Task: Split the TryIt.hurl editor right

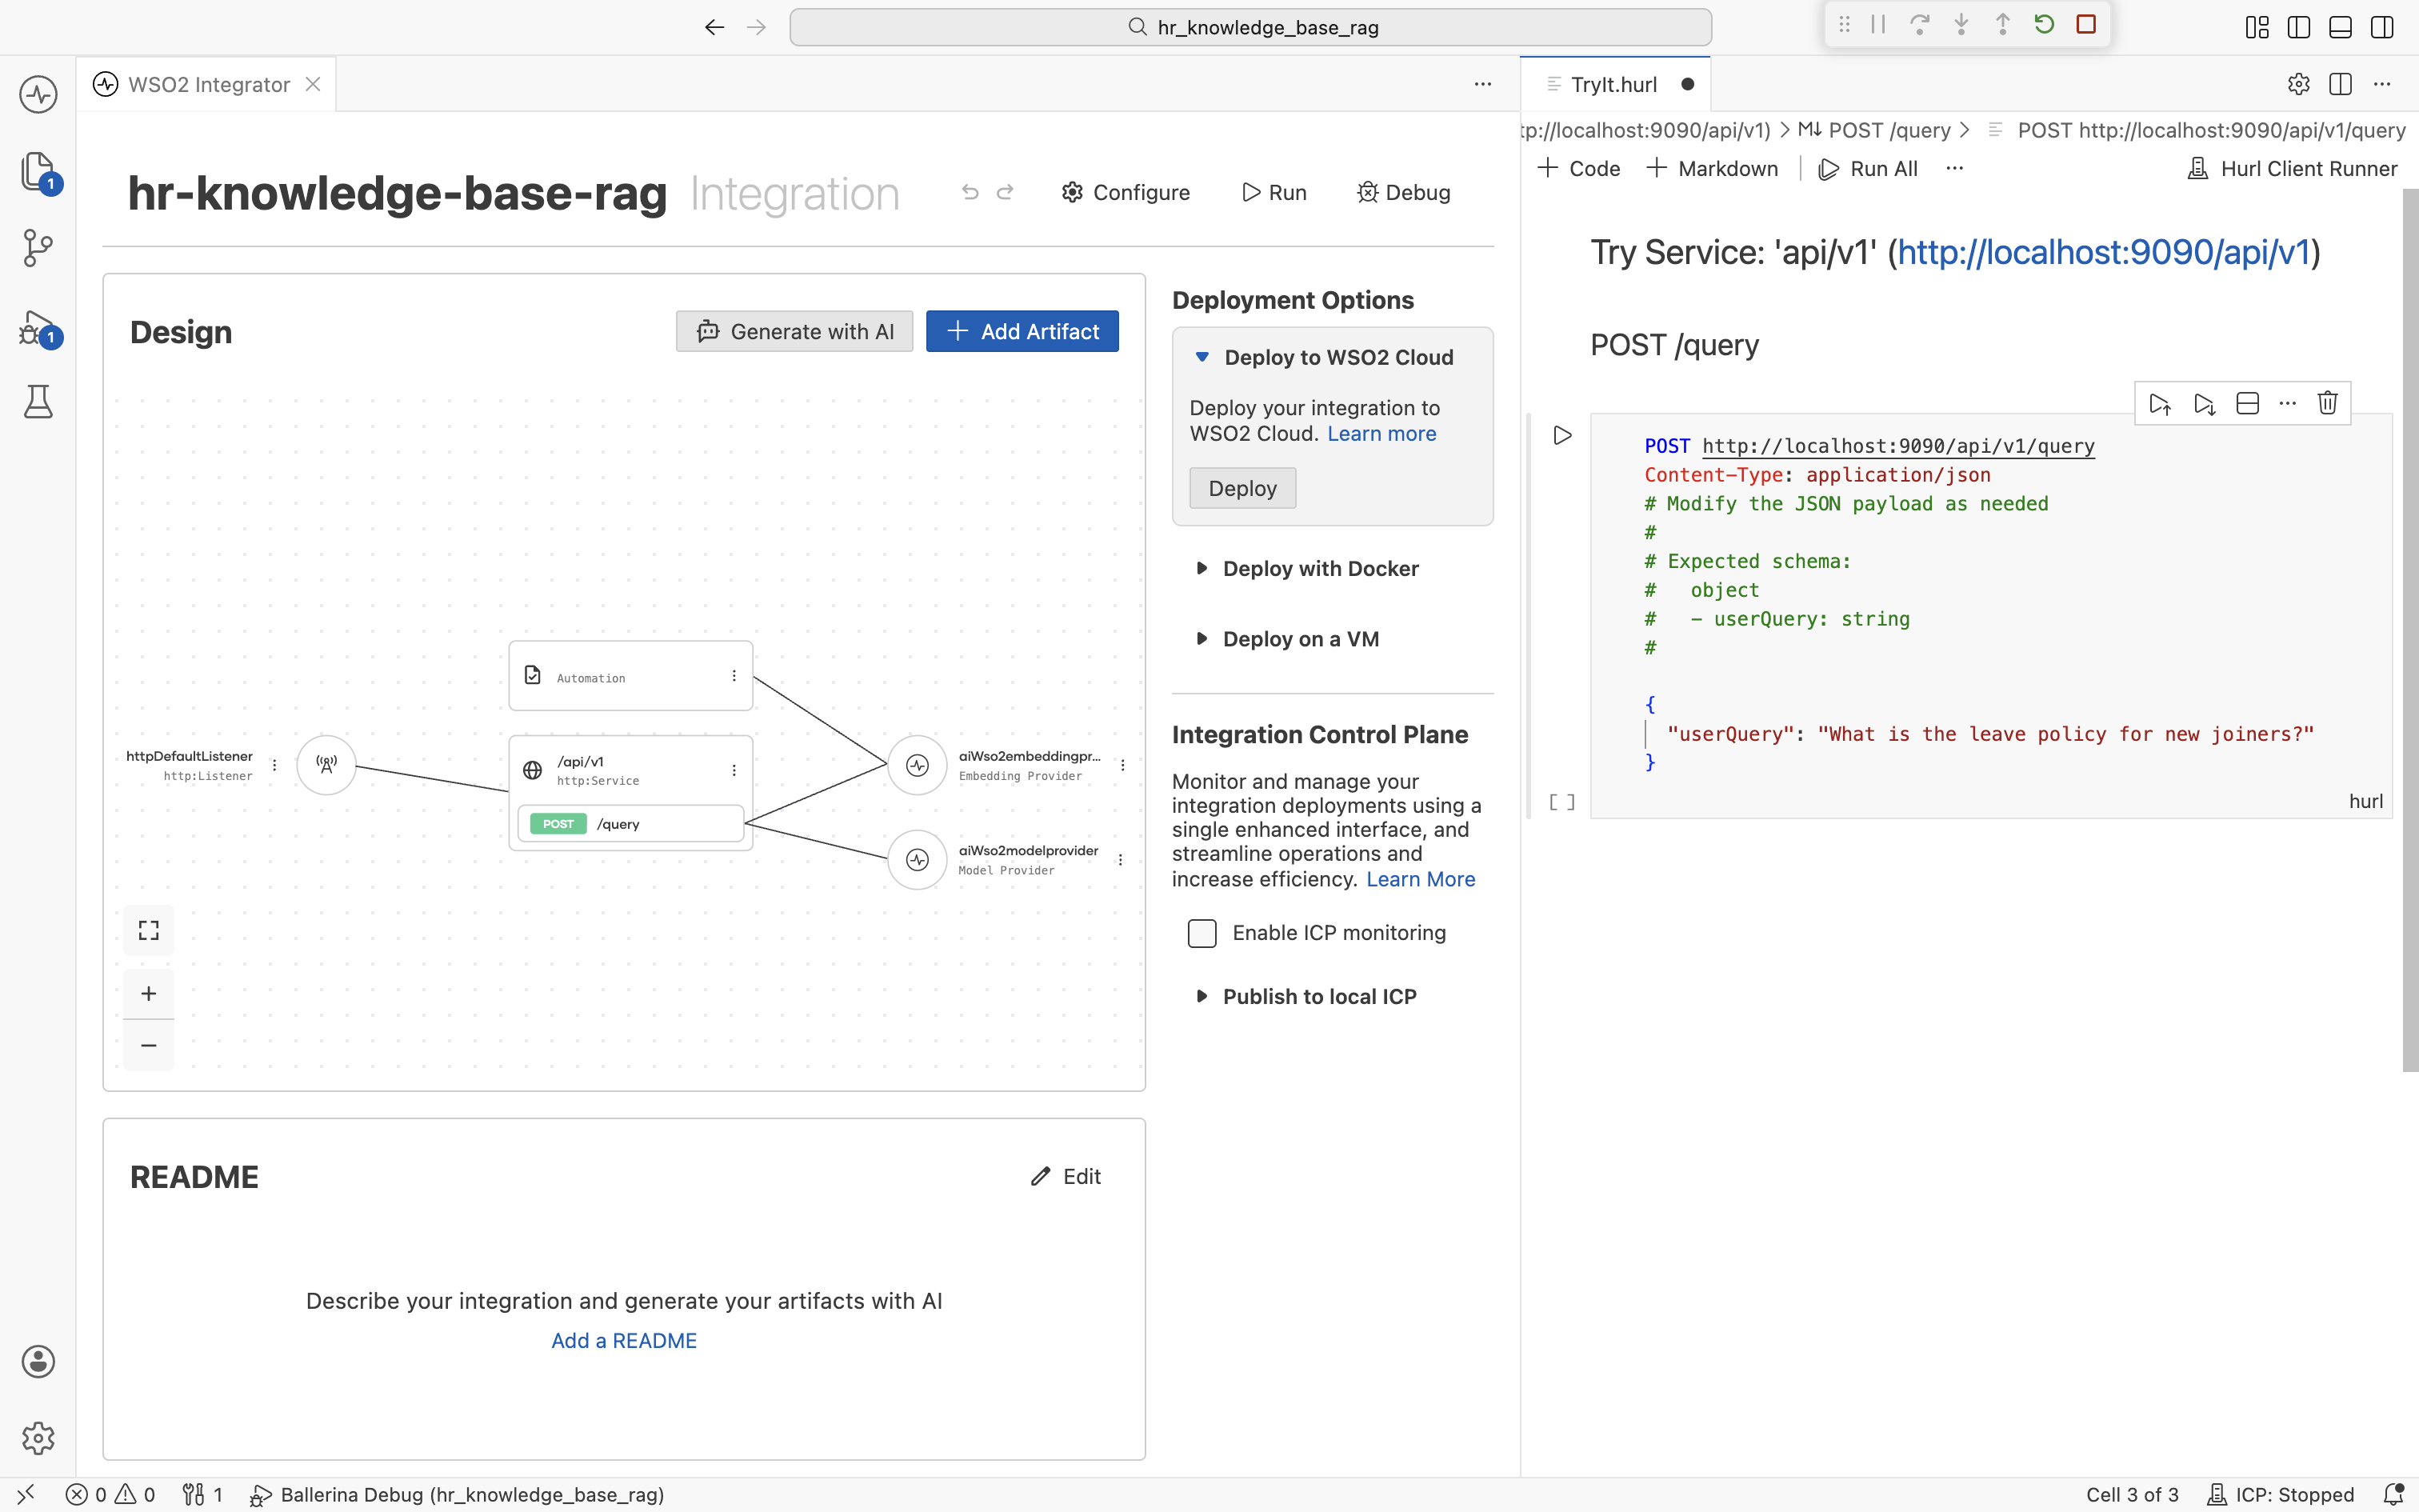Action: (2340, 85)
